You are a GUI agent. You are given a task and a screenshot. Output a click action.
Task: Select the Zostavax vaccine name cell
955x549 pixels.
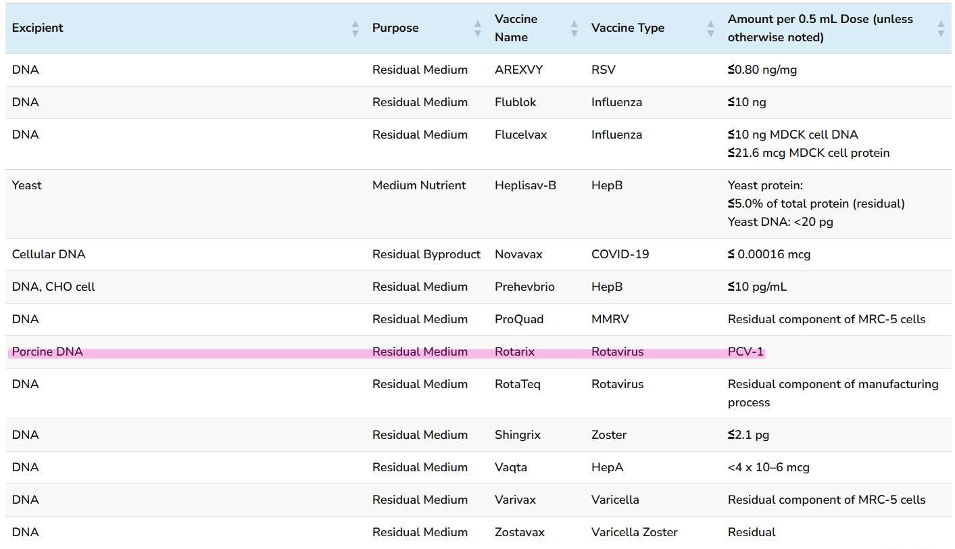click(520, 532)
